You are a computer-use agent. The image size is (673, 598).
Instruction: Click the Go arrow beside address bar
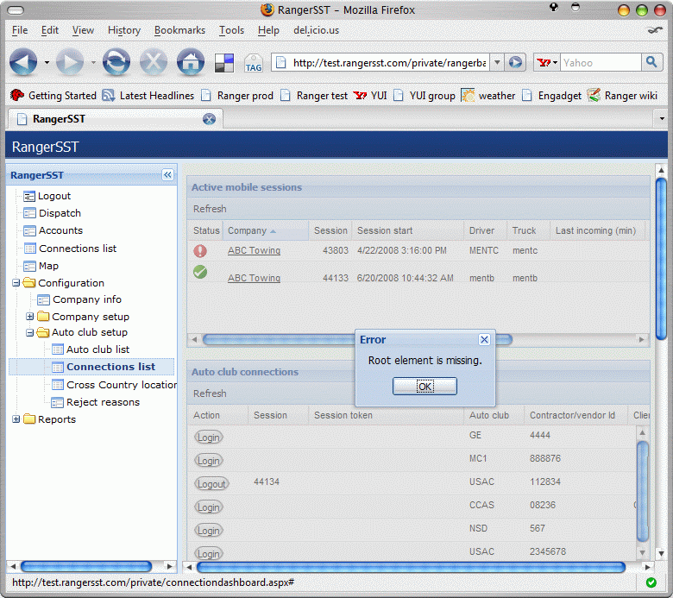pyautogui.click(x=515, y=62)
